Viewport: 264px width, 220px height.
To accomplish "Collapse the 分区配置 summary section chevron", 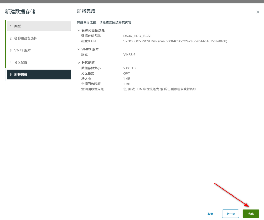I will [x=79, y=63].
